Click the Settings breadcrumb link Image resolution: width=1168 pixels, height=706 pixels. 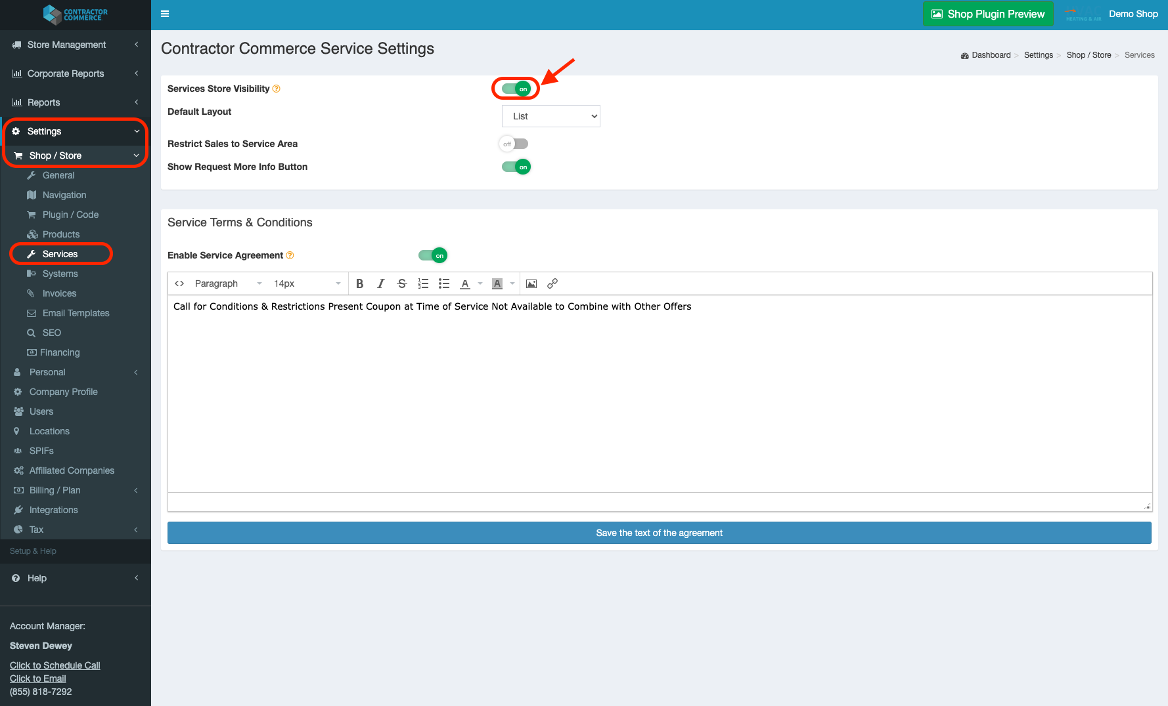pyautogui.click(x=1038, y=55)
